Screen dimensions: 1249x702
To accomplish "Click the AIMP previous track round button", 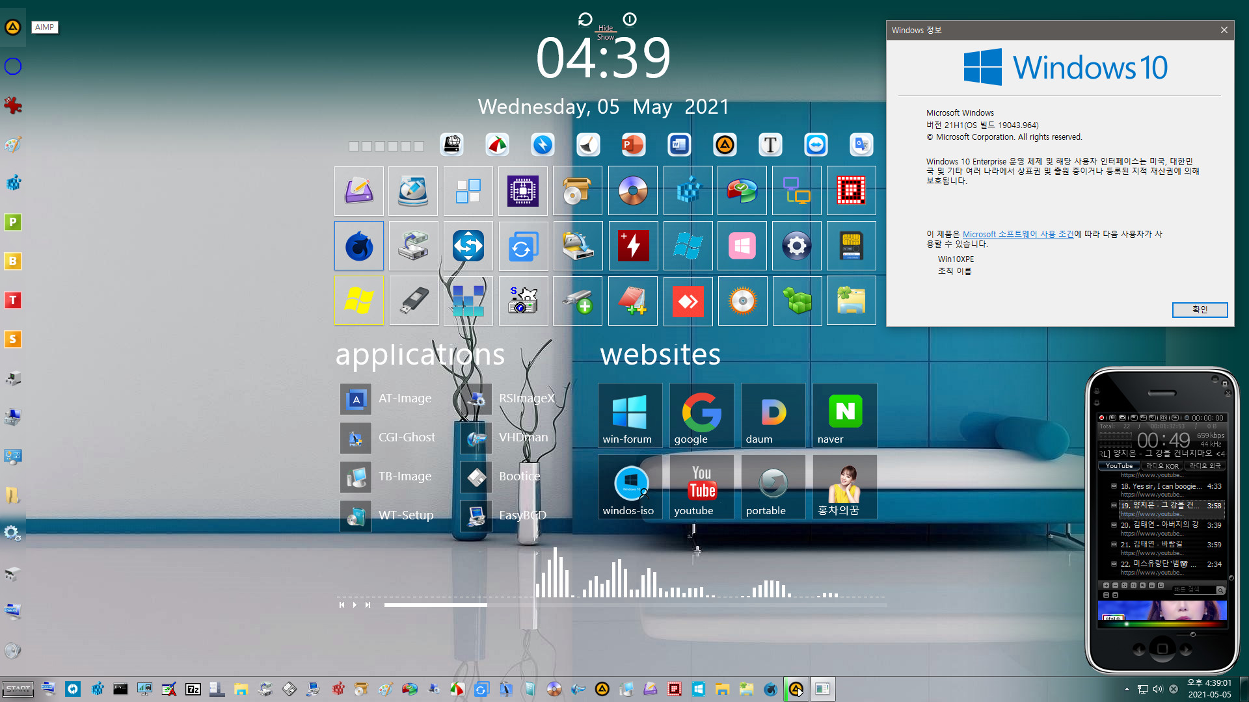I will point(1139,649).
